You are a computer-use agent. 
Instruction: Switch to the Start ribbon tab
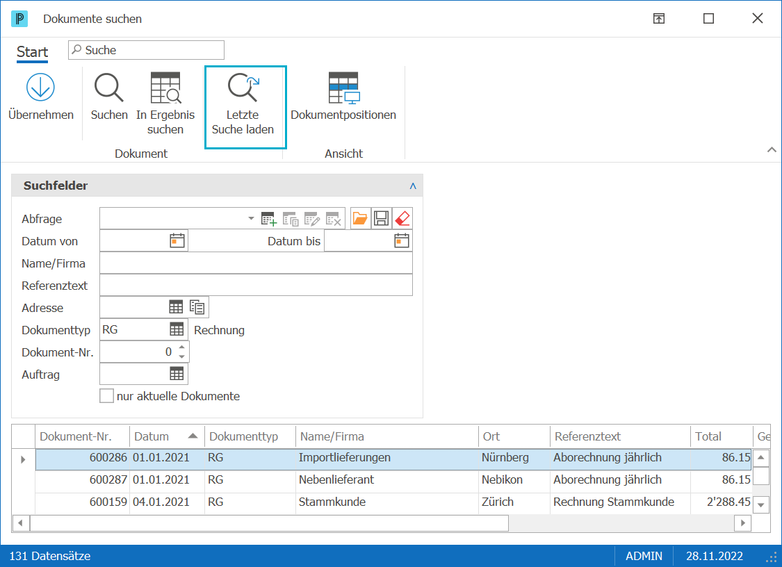(x=33, y=52)
